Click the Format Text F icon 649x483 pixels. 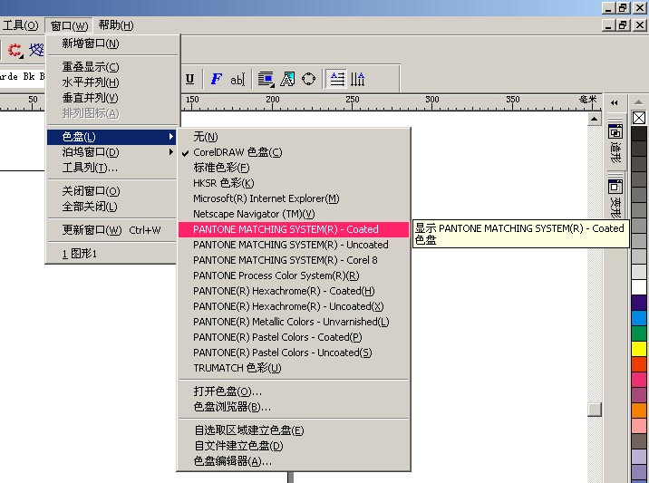(x=217, y=79)
